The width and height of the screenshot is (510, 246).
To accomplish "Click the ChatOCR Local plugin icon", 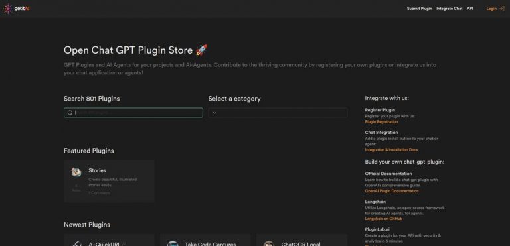I will [269, 243].
